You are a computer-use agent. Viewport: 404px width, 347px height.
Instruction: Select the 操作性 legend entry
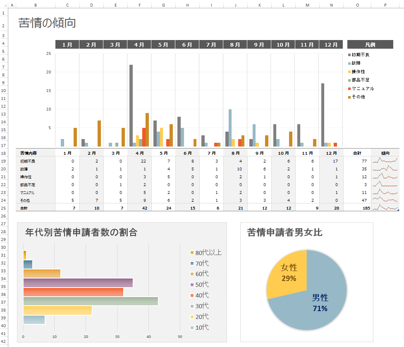pos(356,71)
